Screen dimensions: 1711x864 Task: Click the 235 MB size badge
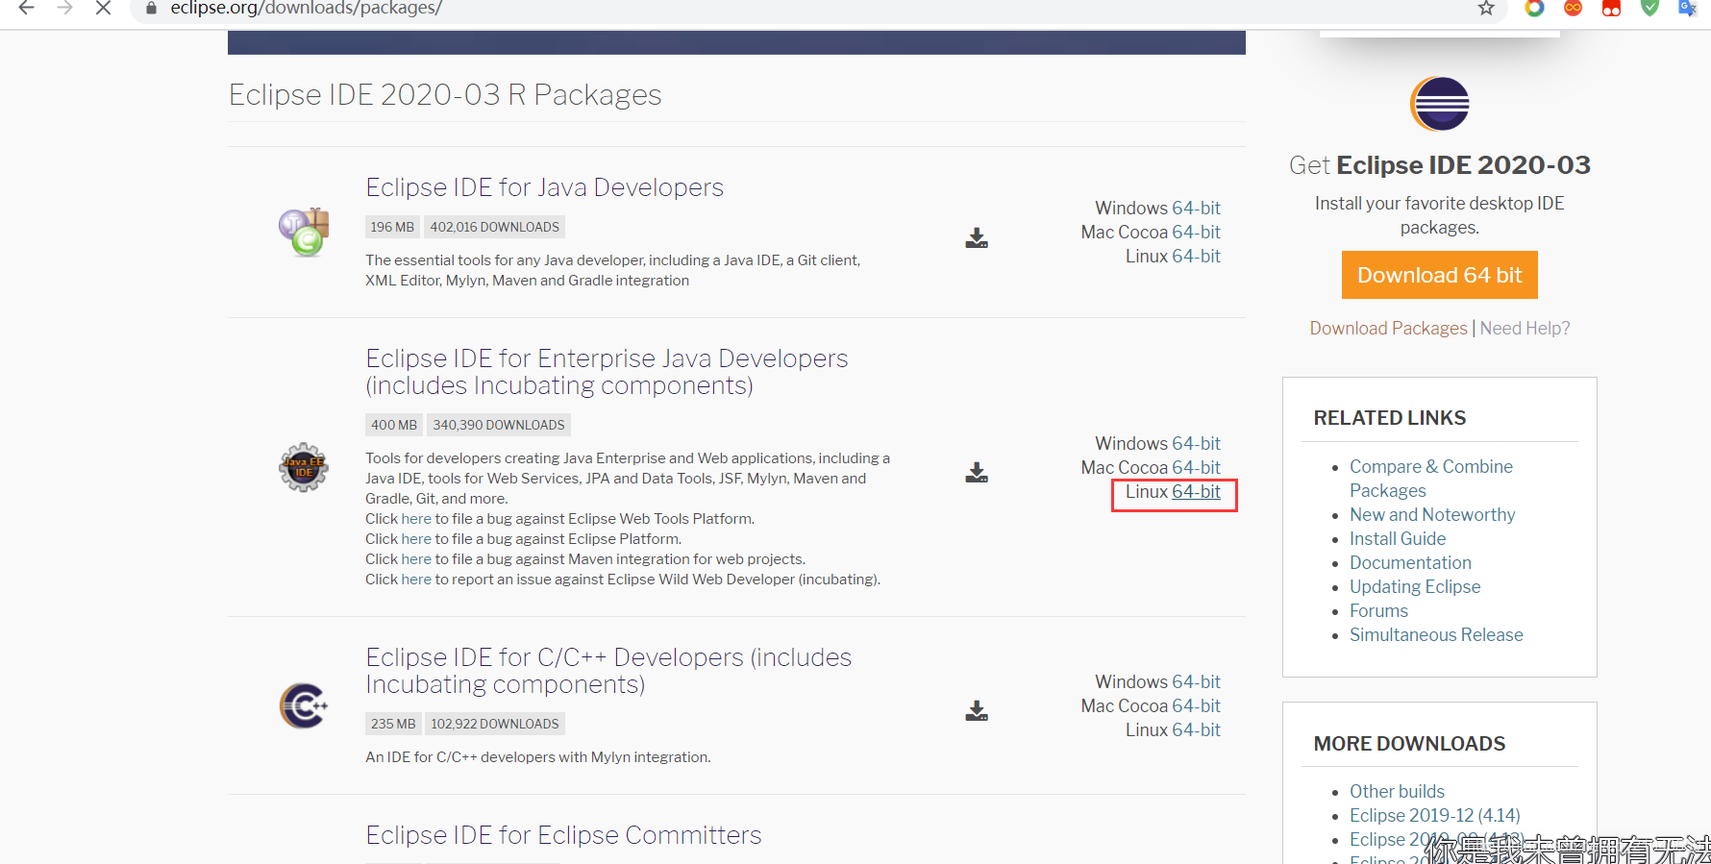click(x=393, y=724)
